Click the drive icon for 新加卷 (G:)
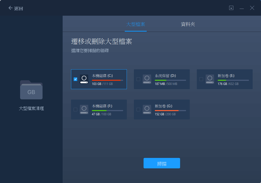Screen dimensions: 261x183 click(147, 109)
